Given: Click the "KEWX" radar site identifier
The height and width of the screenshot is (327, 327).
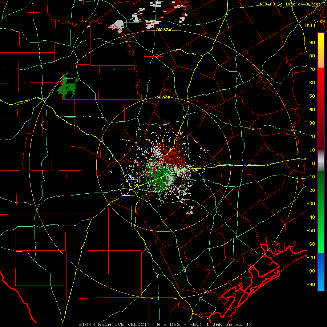Looking at the screenshot, I should point(196,324).
